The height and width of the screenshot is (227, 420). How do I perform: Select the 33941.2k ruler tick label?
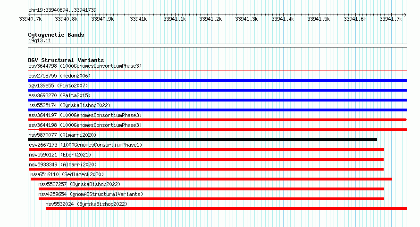point(210,19)
